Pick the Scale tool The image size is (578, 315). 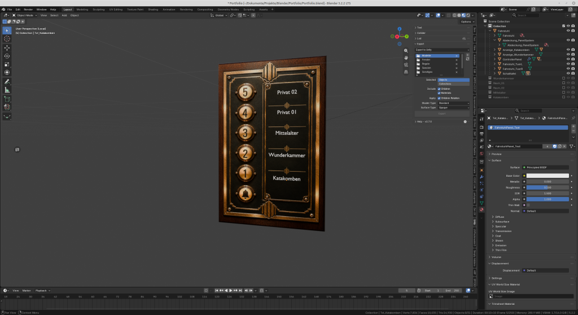coord(7,64)
